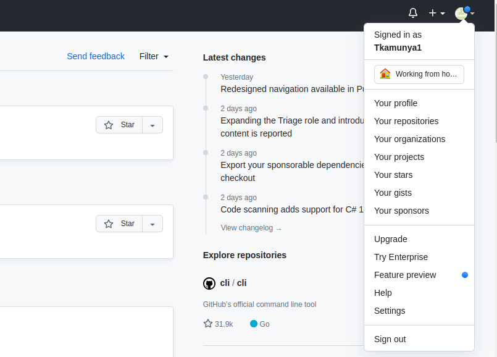Expand the second Star button dropdown arrow
The width and height of the screenshot is (497, 357).
152,224
